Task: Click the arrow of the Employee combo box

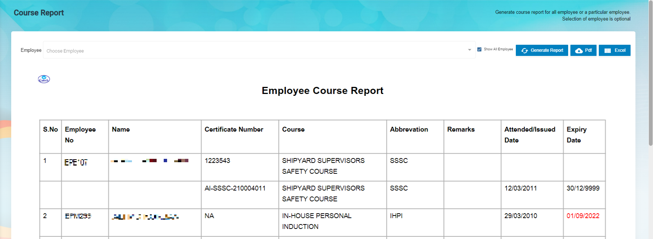Action: click(x=469, y=50)
